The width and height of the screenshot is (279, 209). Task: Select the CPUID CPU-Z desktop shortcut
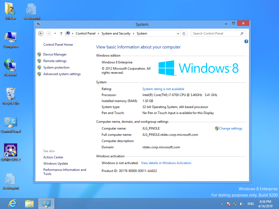pyautogui.click(x=11, y=152)
